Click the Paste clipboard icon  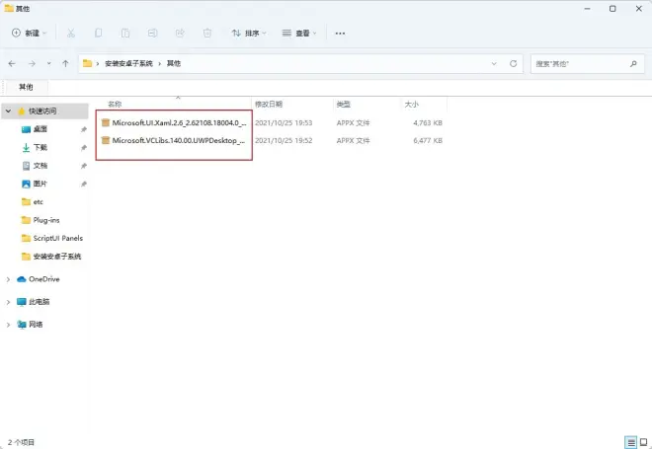125,33
